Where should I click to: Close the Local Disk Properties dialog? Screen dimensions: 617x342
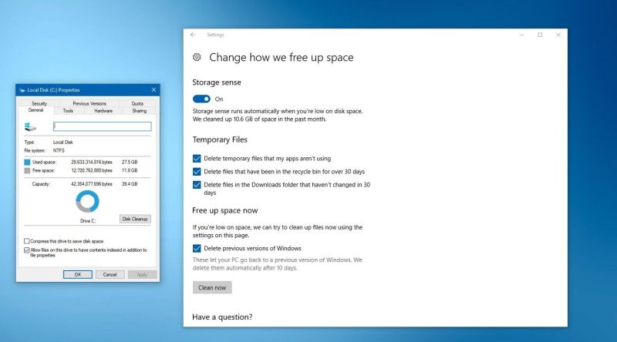tap(153, 90)
